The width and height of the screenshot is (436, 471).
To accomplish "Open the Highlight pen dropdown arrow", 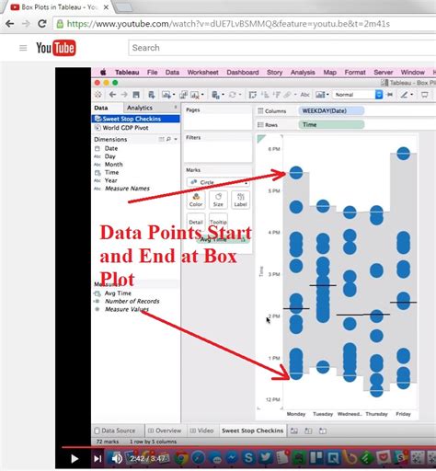I will coord(411,95).
